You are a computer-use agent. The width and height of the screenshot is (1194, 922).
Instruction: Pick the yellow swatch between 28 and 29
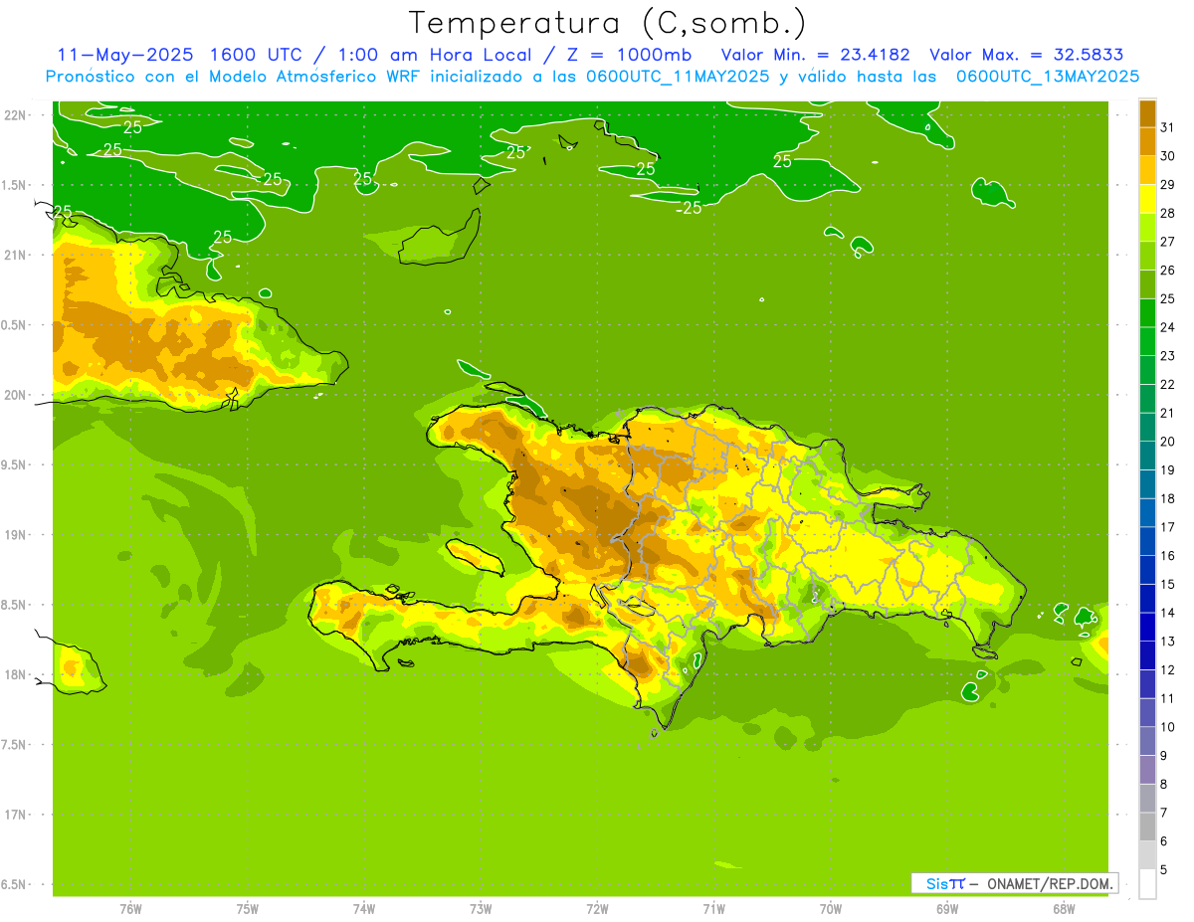pyautogui.click(x=1147, y=199)
